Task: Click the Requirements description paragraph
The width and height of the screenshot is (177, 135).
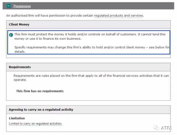Action: click(x=91, y=78)
